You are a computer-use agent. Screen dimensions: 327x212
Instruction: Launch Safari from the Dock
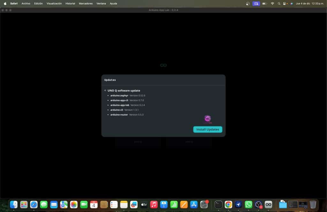tap(34, 204)
